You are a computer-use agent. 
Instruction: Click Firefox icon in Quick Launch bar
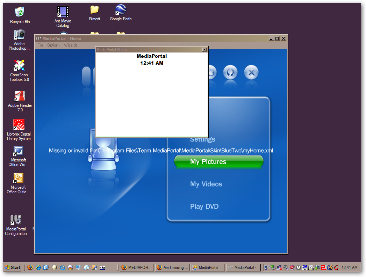(30, 268)
